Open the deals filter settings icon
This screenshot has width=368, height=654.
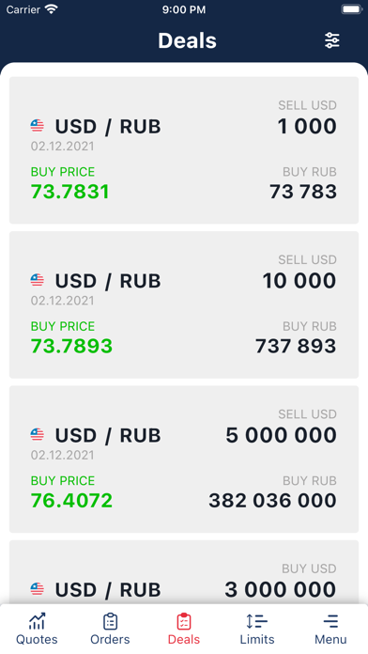pyautogui.click(x=332, y=40)
